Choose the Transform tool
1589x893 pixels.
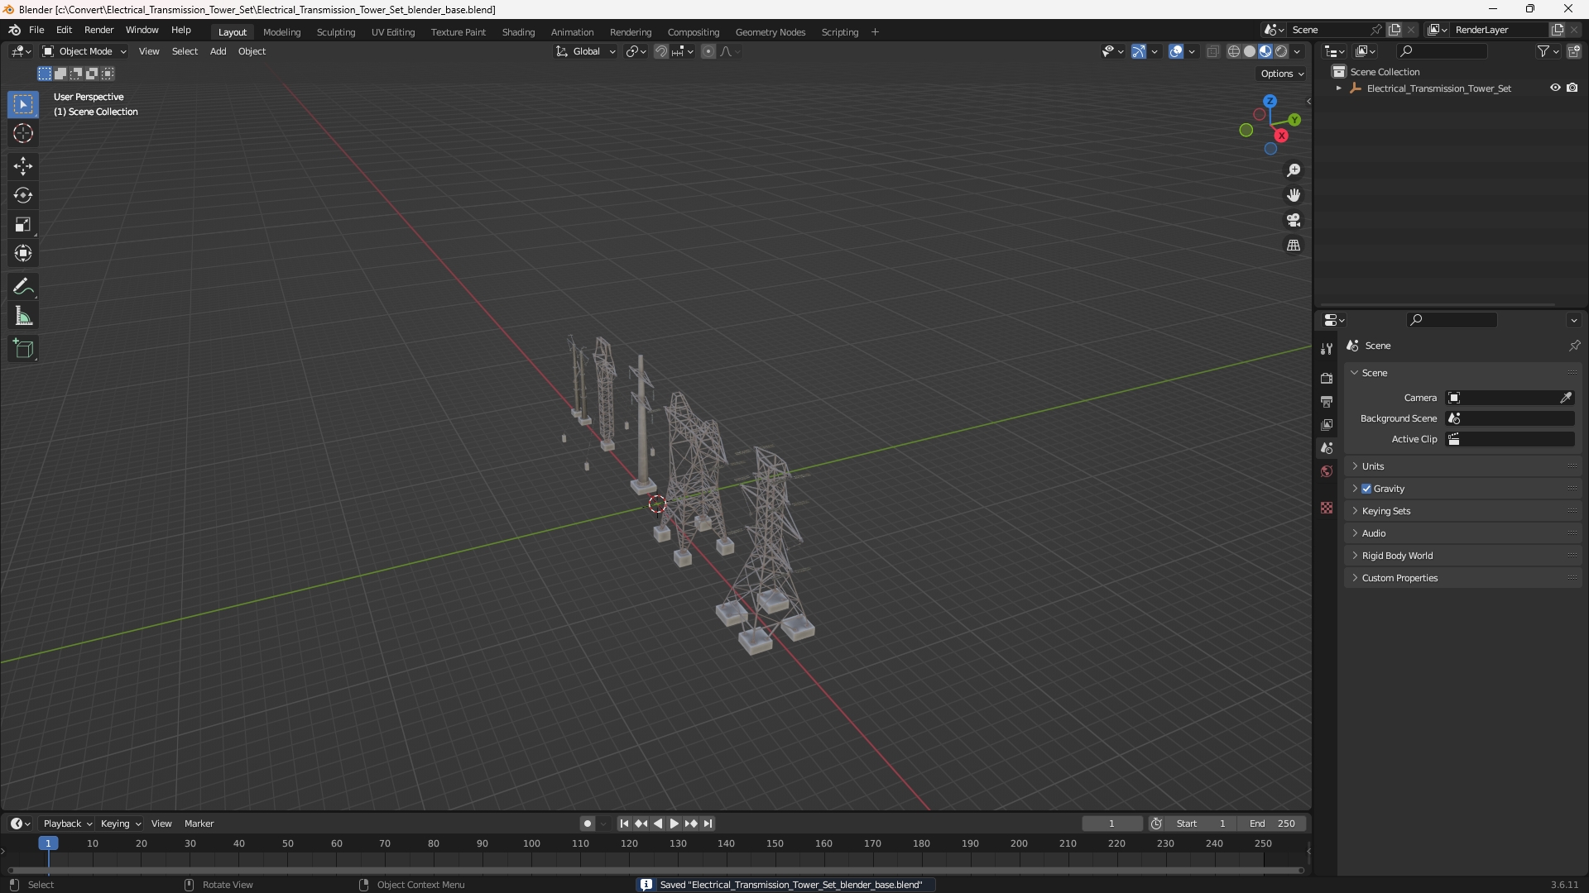[x=23, y=253]
